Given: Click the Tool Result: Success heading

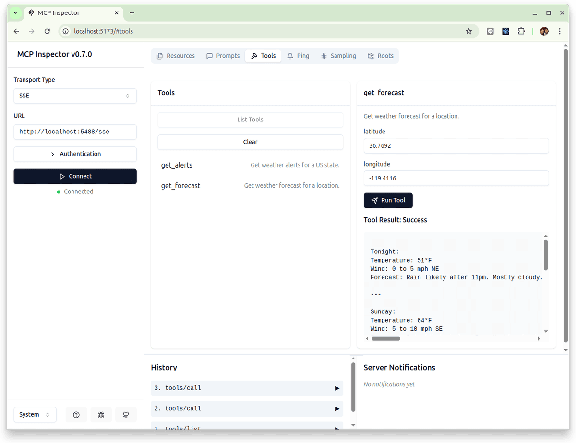Looking at the screenshot, I should (x=396, y=220).
